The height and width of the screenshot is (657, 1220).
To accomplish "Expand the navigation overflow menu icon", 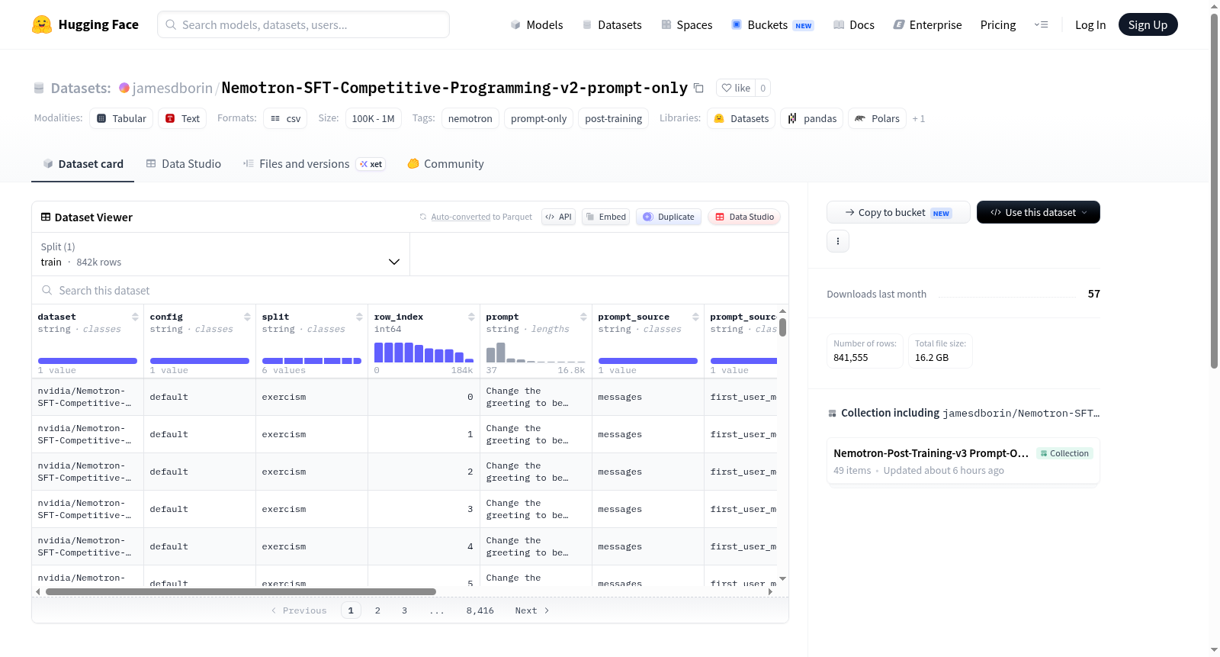I will (1041, 24).
